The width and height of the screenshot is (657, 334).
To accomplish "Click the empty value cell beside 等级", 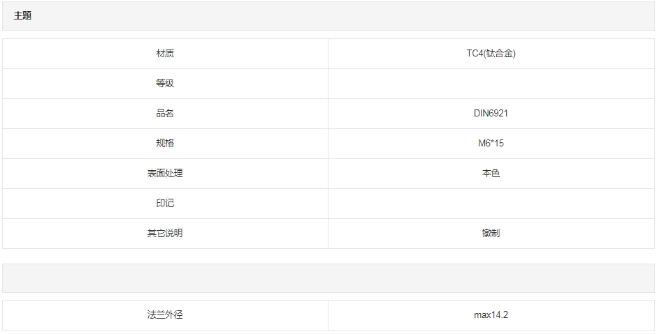I will 491,84.
